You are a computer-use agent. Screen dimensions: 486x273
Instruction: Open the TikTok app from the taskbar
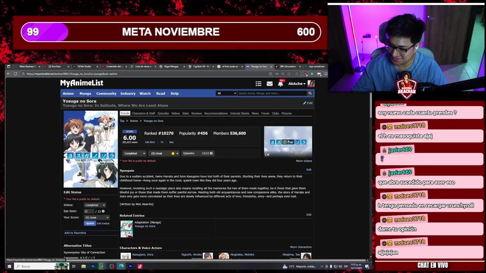140,266
